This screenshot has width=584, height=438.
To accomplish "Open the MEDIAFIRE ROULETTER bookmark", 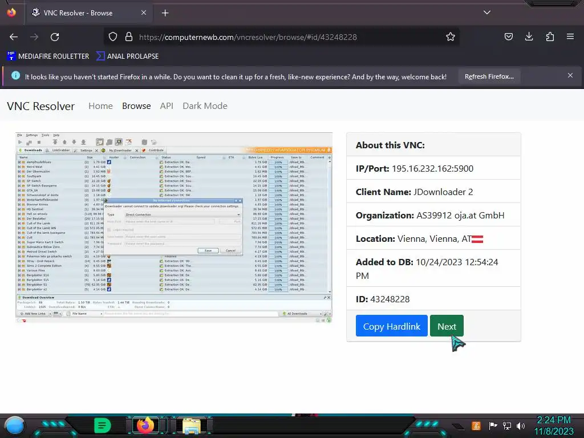I will 48,56.
